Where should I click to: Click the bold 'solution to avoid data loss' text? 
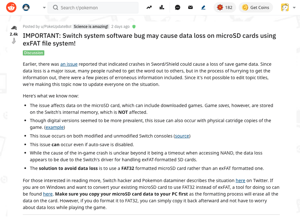coord(68,168)
